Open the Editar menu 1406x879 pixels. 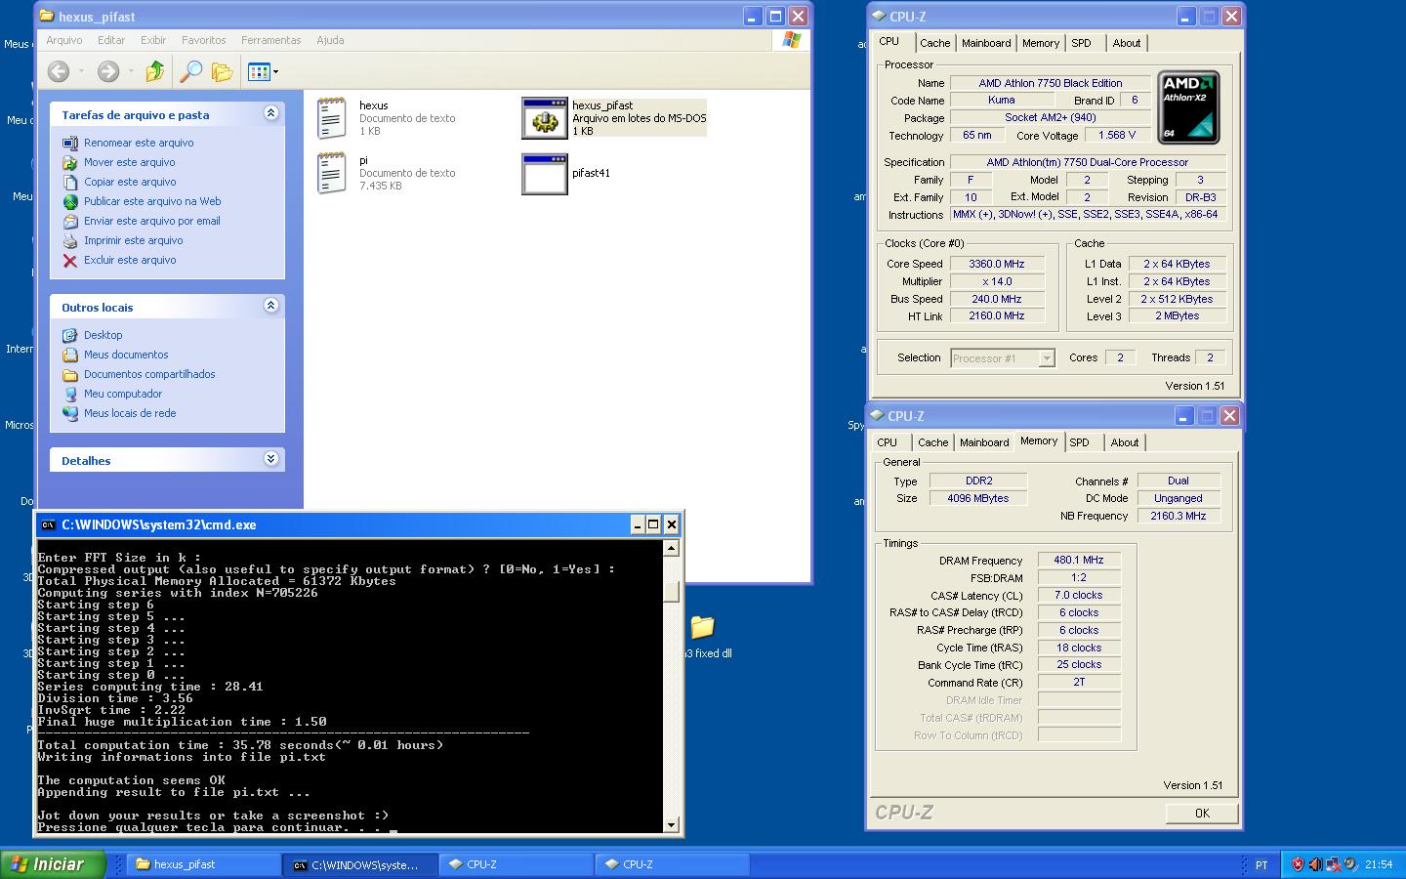click(x=111, y=40)
